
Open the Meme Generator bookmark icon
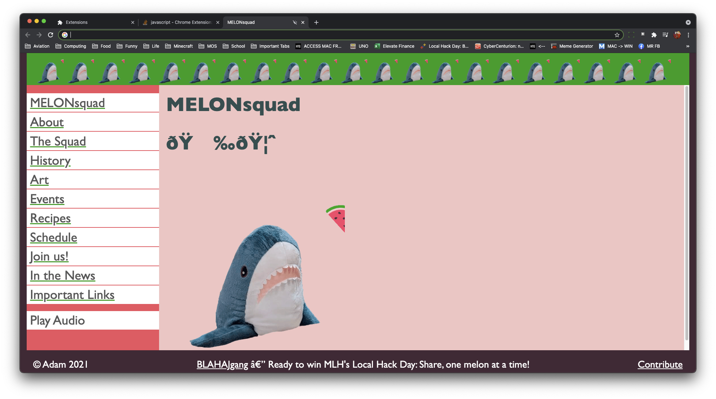(x=554, y=46)
